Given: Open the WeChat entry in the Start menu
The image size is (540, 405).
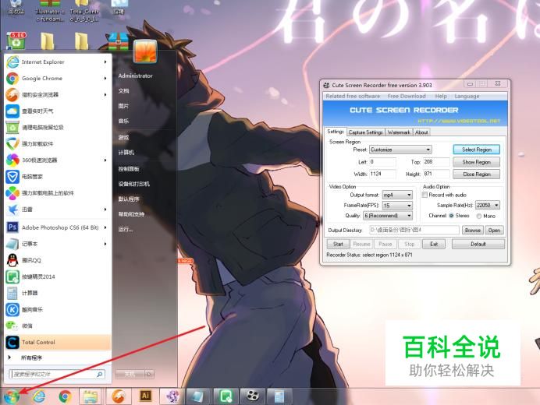Looking at the screenshot, I should 57,326.
